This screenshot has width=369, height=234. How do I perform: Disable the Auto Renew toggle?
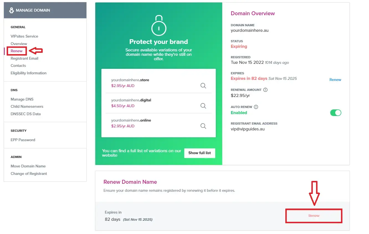tap(335, 113)
